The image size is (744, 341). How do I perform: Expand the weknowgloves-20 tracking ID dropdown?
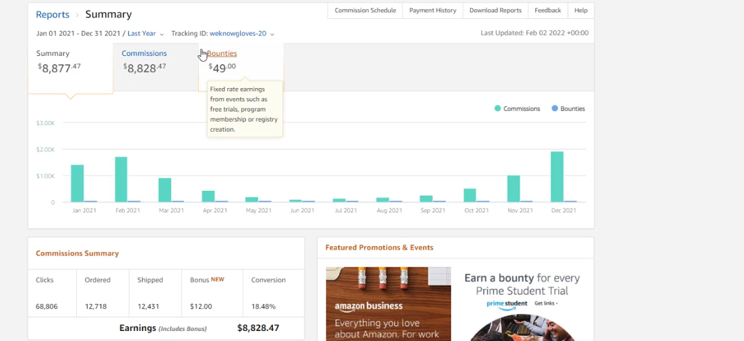click(x=242, y=34)
